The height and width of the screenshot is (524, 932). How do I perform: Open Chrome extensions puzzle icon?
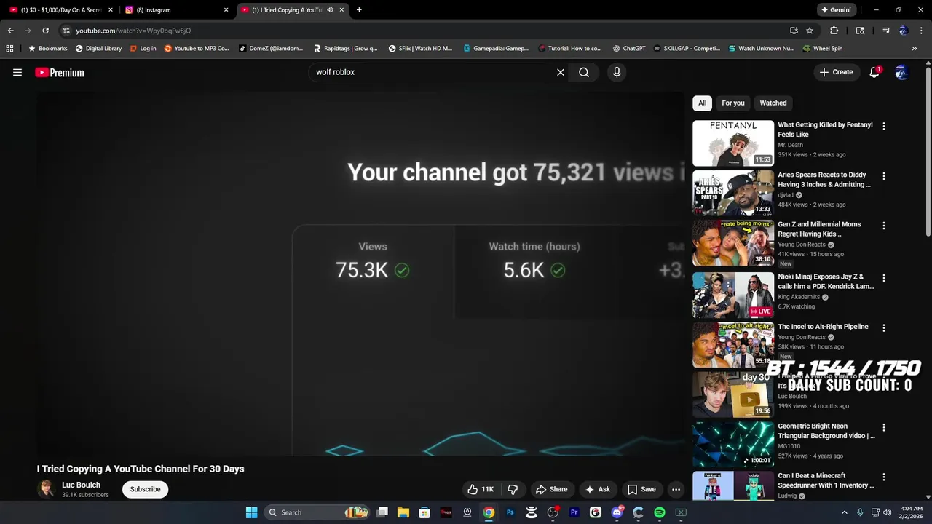coord(834,31)
